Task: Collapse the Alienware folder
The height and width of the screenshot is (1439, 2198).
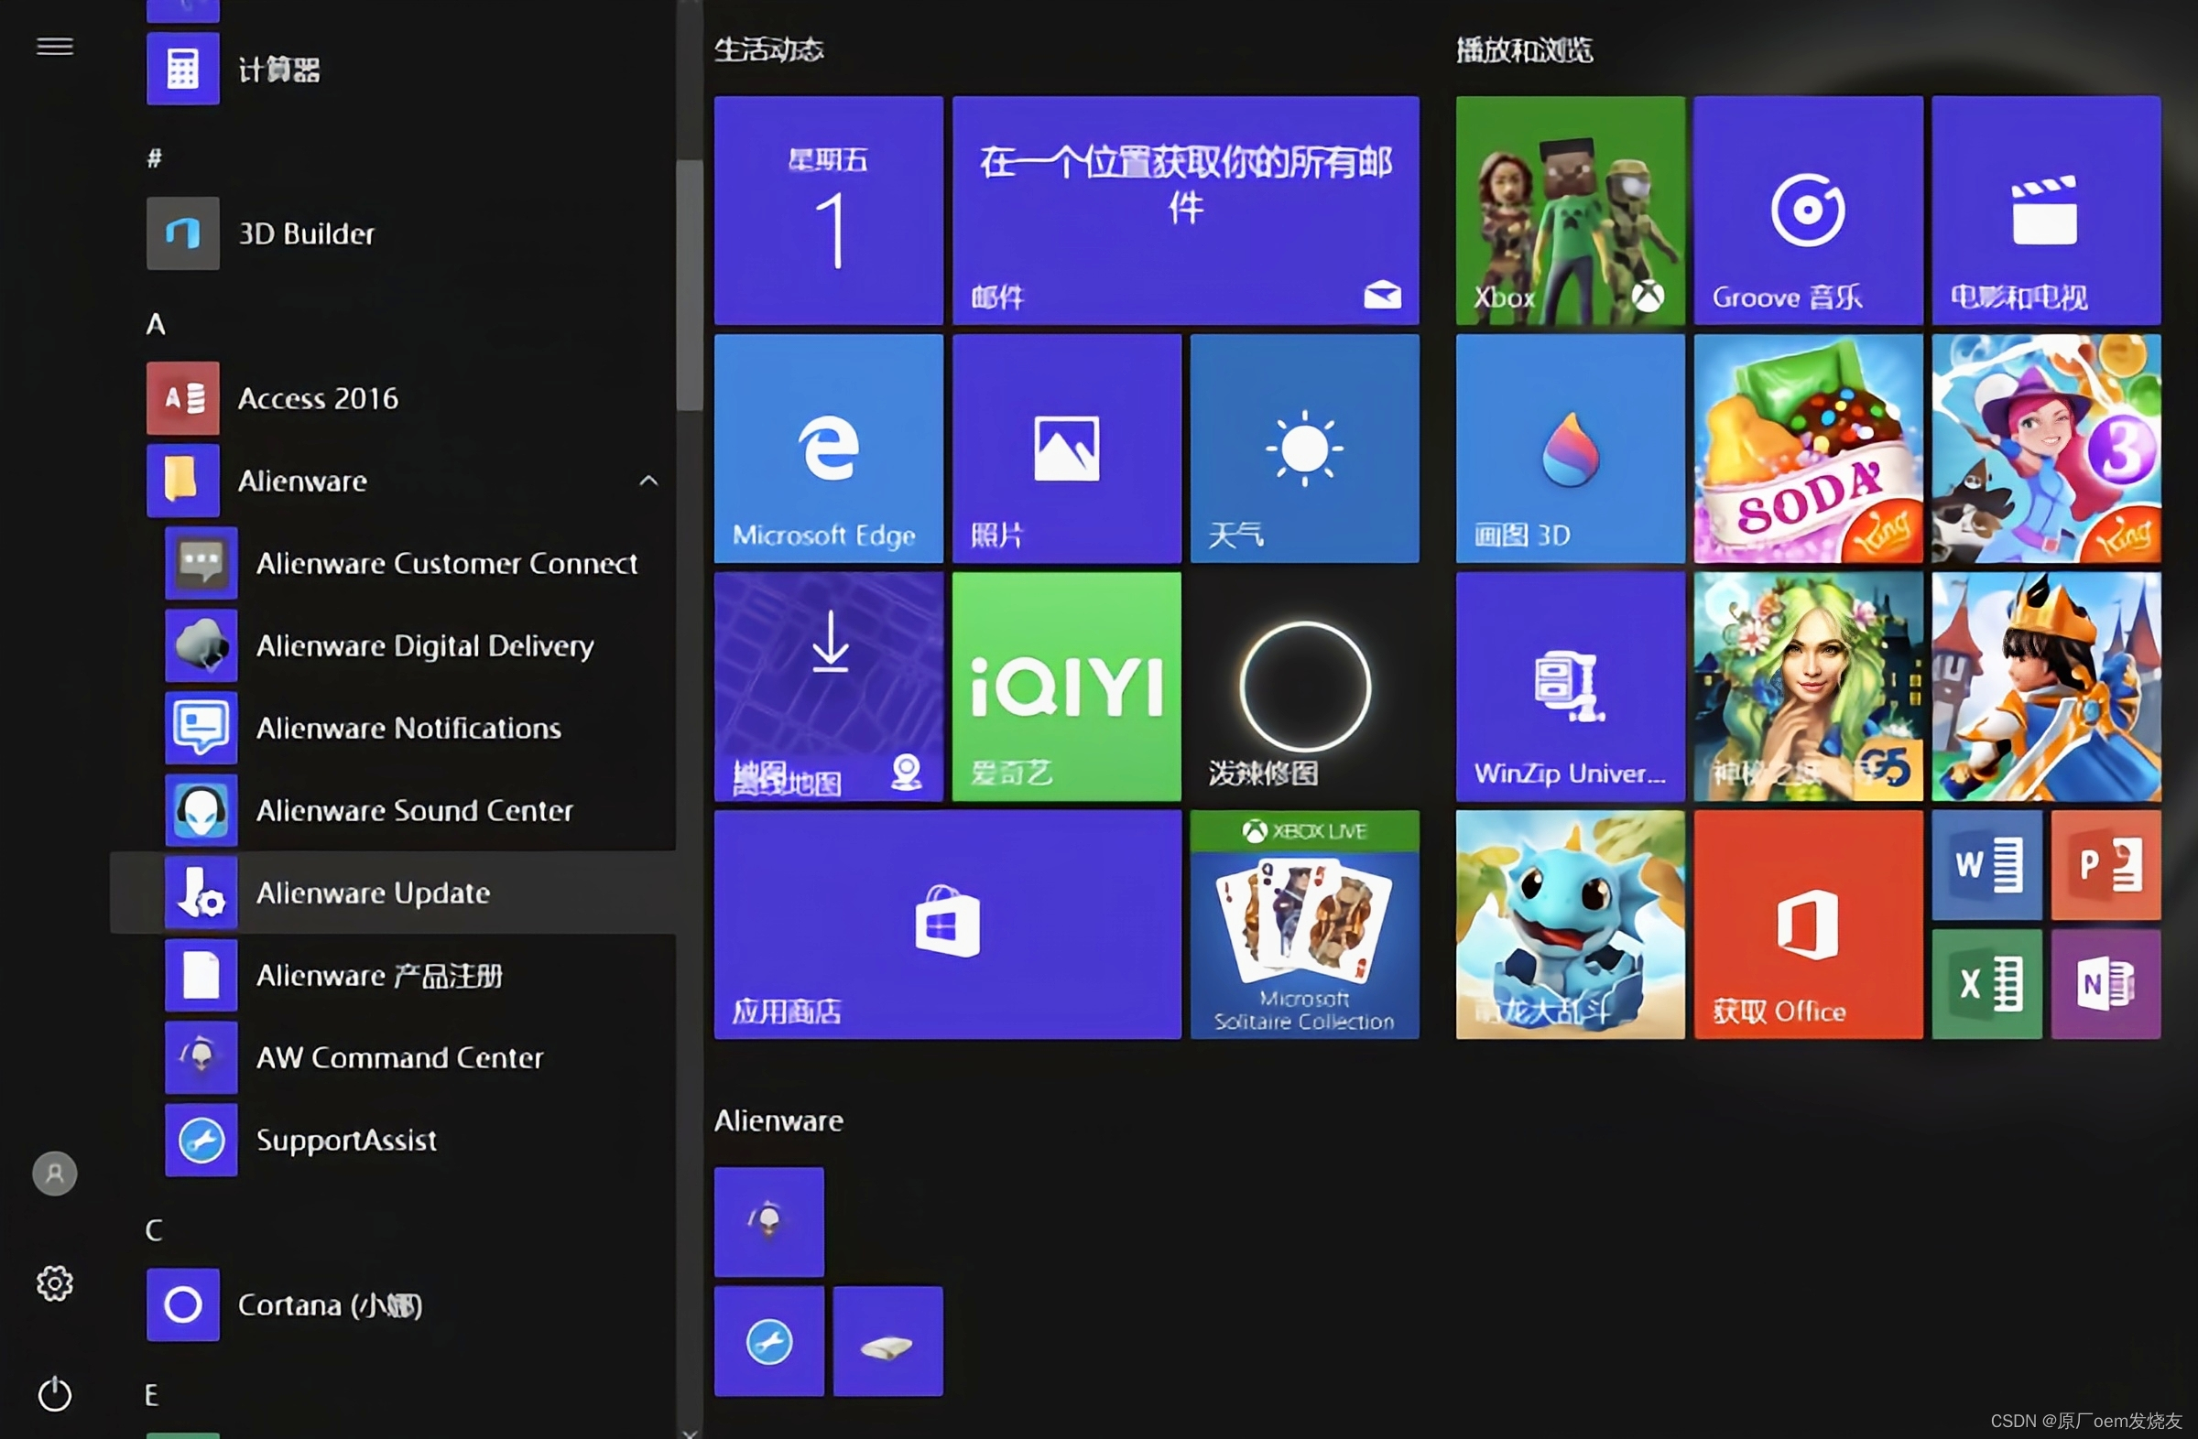Action: point(648,481)
